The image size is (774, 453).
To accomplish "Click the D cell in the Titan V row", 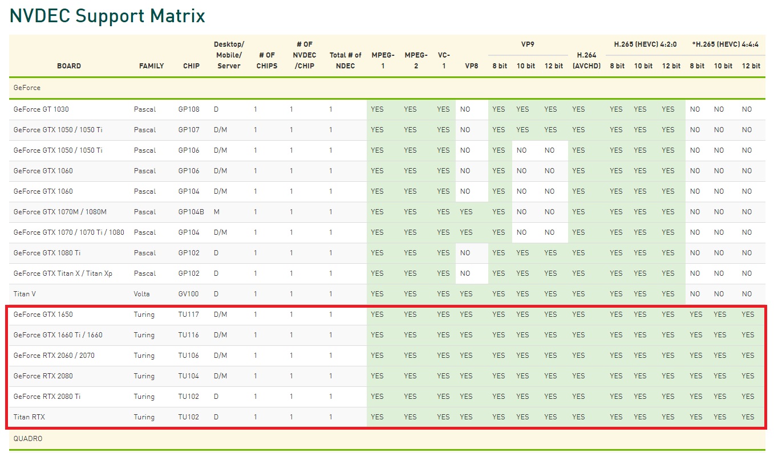I will pyautogui.click(x=216, y=294).
